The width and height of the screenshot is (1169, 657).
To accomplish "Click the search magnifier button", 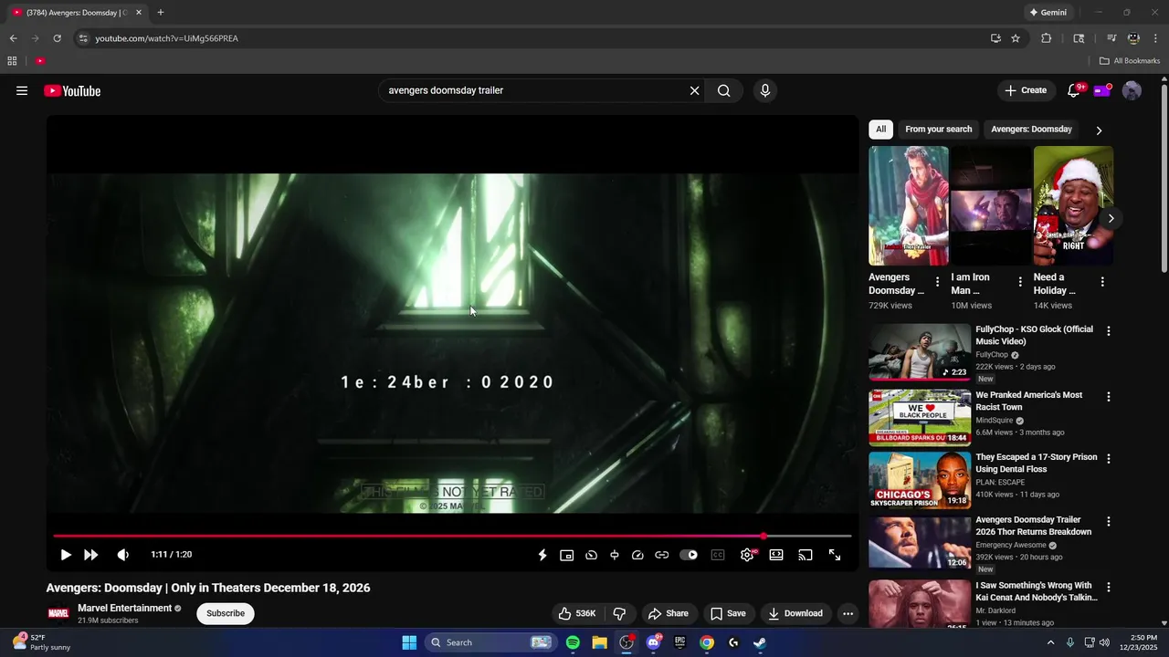I will coord(723,90).
